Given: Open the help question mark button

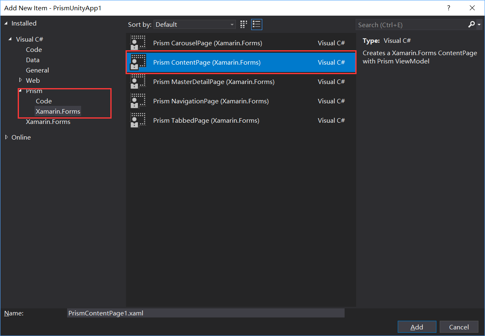Looking at the screenshot, I should 448,8.
